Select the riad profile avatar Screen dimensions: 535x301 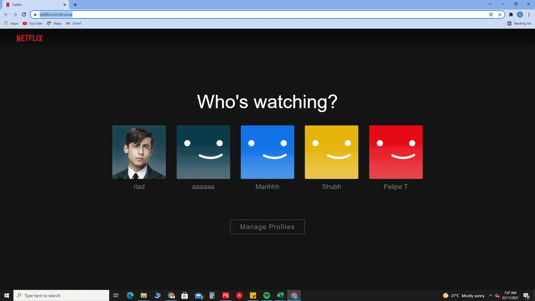tap(139, 152)
